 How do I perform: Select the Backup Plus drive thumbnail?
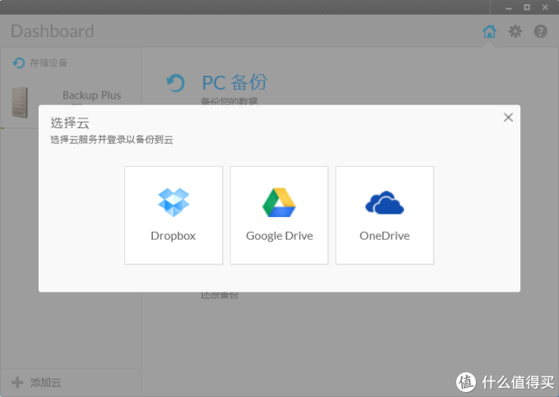click(20, 102)
